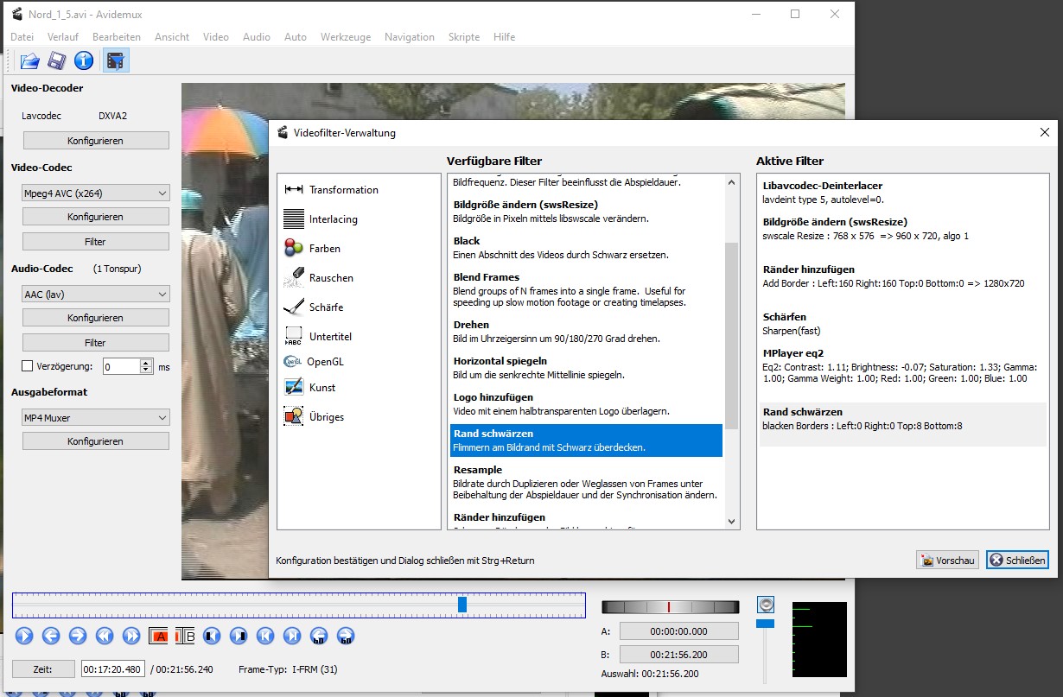Set marker A in the playback controls
Image resolution: width=1063 pixels, height=697 pixels.
tap(158, 637)
